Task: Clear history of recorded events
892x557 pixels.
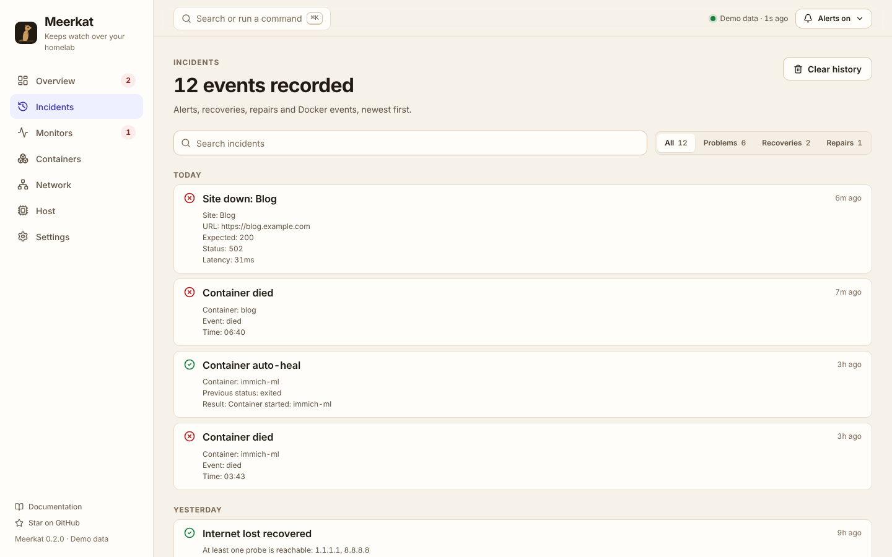Action: click(828, 69)
